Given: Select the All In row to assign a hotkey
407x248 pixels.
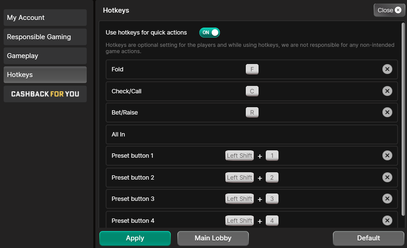Looking at the screenshot, I should click(252, 134).
